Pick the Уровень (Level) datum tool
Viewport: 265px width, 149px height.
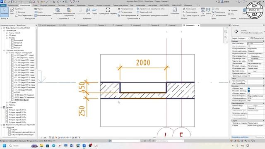[x=233, y=10]
